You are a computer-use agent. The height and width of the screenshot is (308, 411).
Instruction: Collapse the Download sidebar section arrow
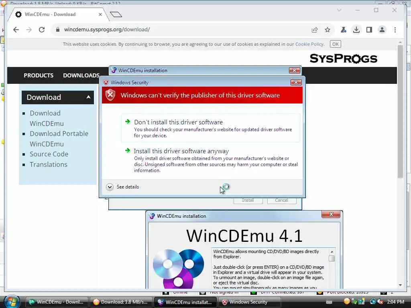88,97
